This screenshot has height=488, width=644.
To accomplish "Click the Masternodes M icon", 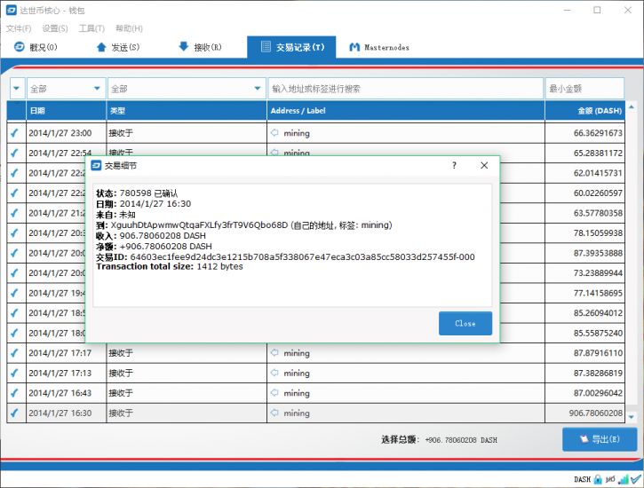I will click(354, 47).
